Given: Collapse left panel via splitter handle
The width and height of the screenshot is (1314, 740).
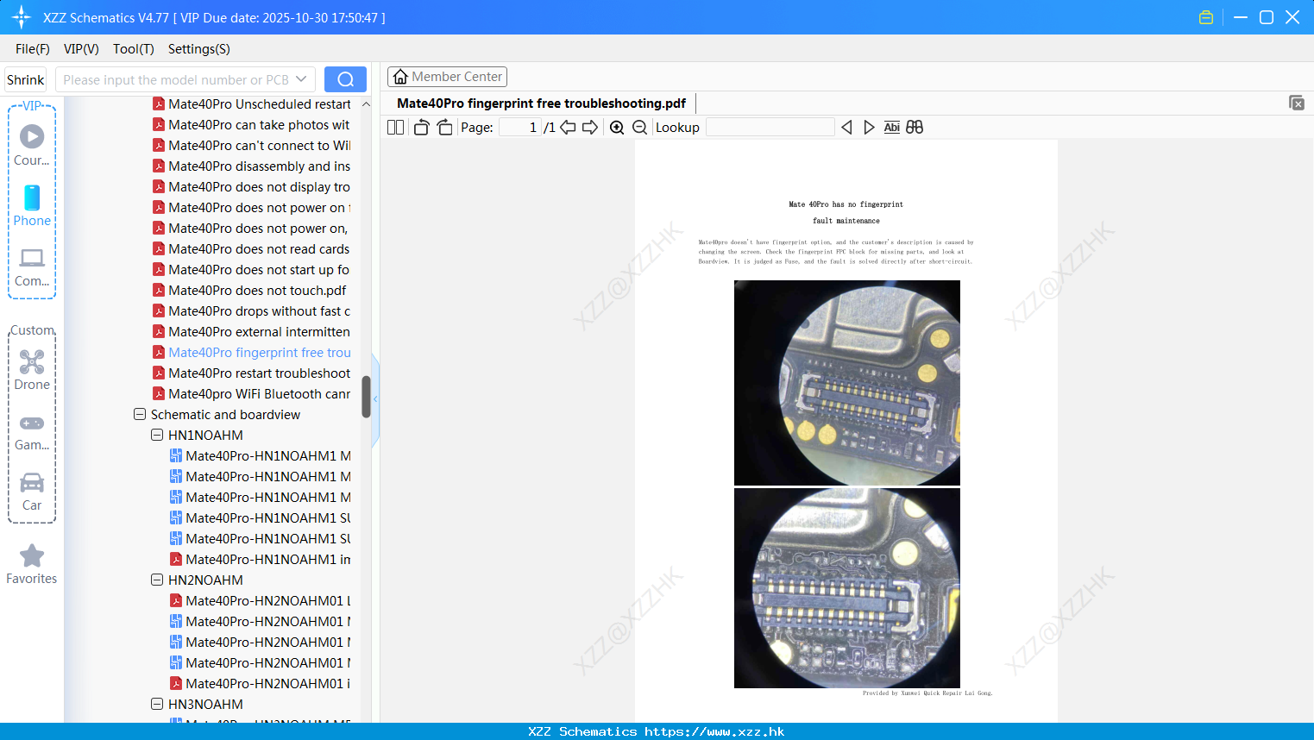Looking at the screenshot, I should coord(375,399).
